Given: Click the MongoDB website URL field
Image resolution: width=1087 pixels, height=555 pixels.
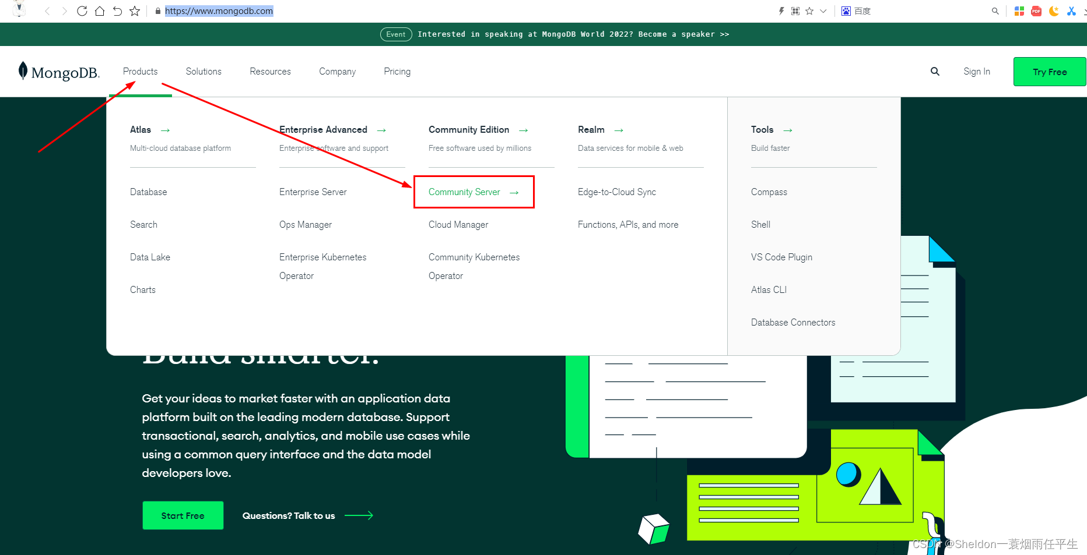Looking at the screenshot, I should (219, 11).
